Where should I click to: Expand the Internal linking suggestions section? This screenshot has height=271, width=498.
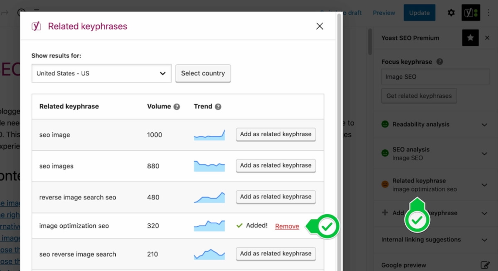tap(484, 240)
